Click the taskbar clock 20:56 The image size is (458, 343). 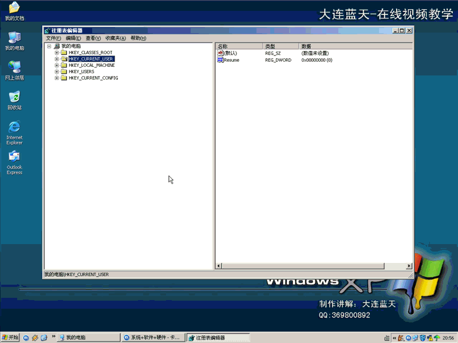click(x=448, y=338)
